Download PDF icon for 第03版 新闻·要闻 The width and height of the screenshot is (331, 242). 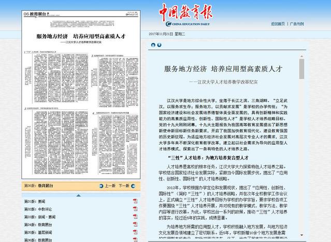(x=135, y=217)
